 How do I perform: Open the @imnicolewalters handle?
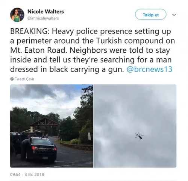tap(43, 18)
